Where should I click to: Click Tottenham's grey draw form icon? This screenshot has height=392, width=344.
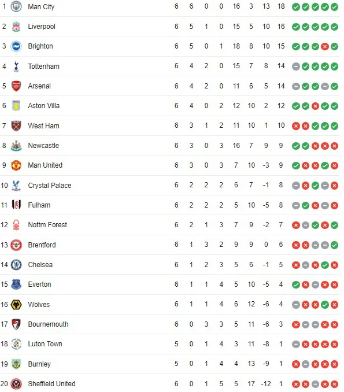296,66
